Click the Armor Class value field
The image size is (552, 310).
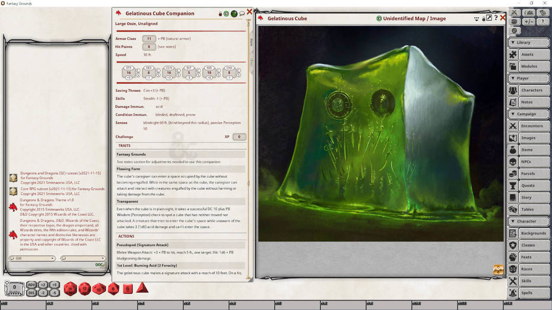point(149,39)
